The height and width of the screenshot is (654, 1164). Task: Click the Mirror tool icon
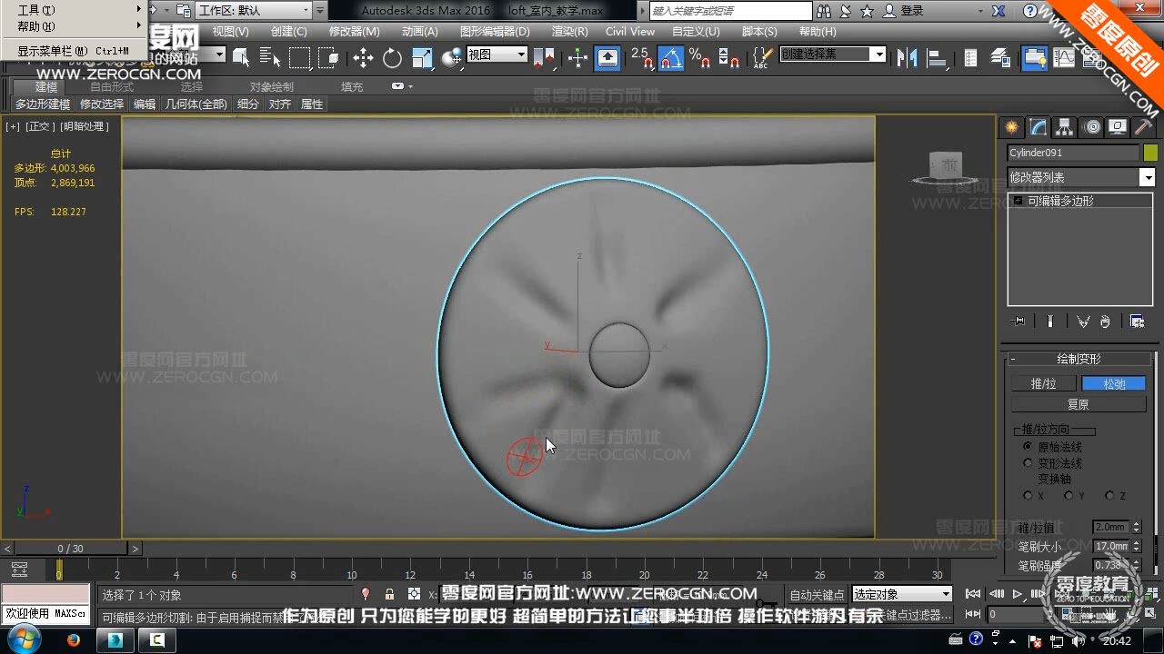(x=907, y=58)
